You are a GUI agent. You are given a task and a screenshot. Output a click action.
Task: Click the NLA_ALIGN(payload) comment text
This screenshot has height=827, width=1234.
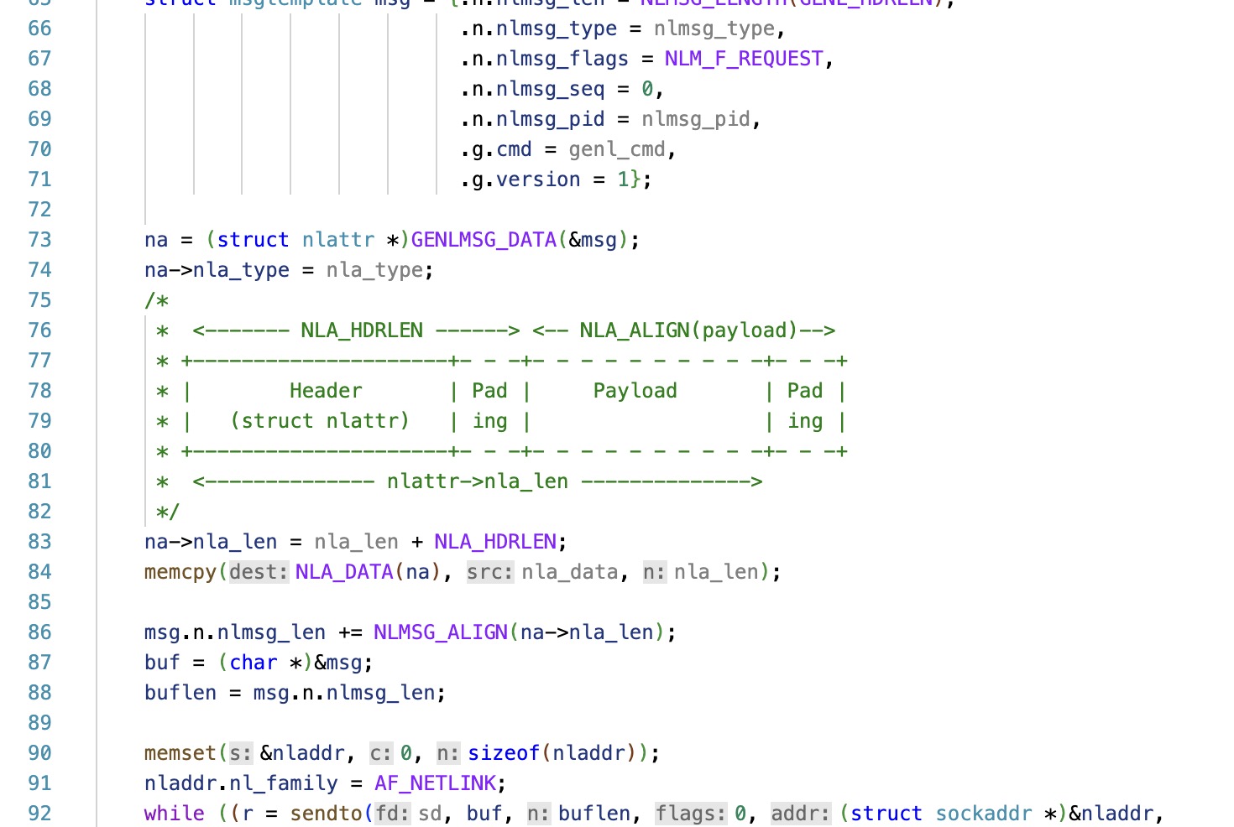pyautogui.click(x=688, y=330)
